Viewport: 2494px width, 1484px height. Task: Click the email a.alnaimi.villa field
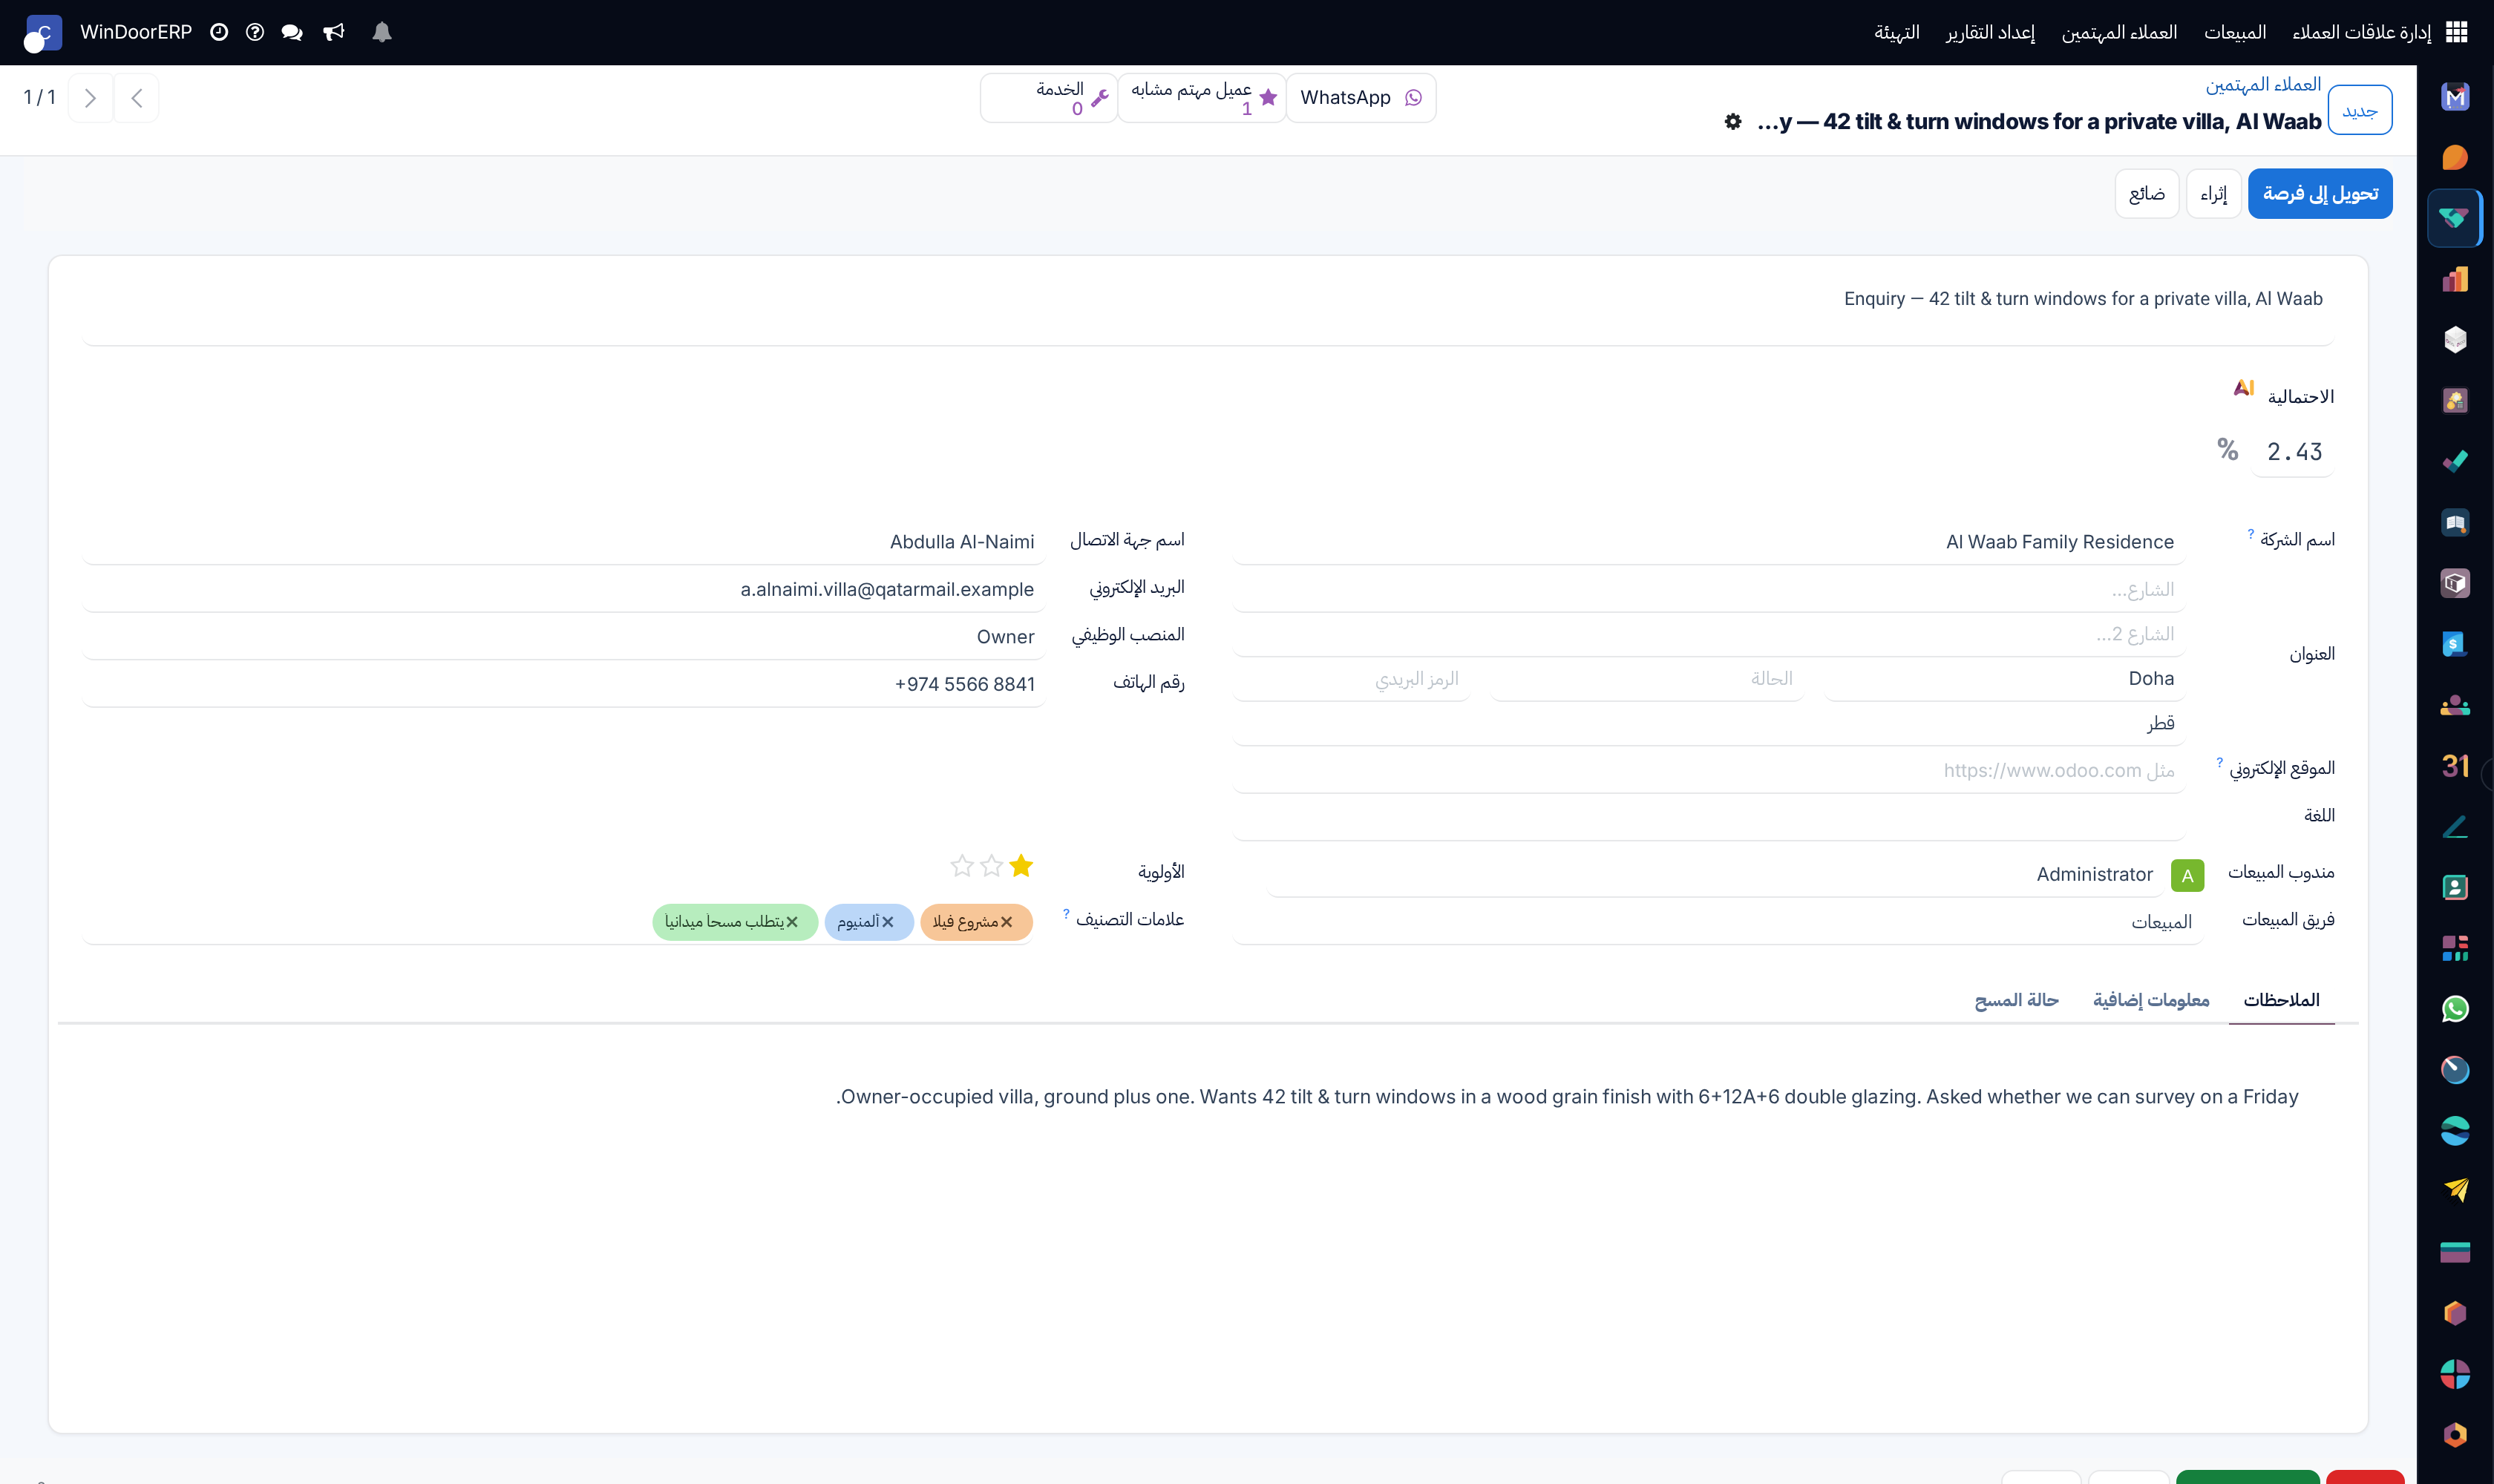pyautogui.click(x=564, y=590)
